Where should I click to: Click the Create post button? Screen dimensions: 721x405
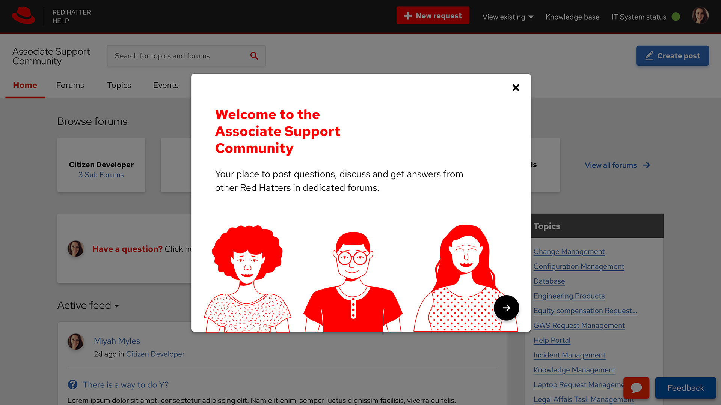(x=672, y=56)
